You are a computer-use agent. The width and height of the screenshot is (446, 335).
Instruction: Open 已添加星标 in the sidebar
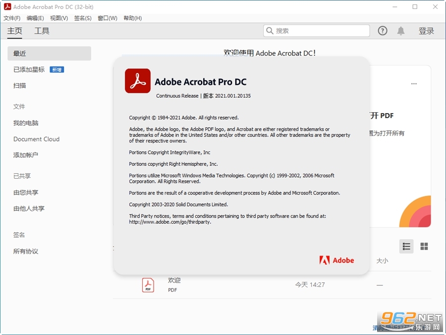(29, 69)
